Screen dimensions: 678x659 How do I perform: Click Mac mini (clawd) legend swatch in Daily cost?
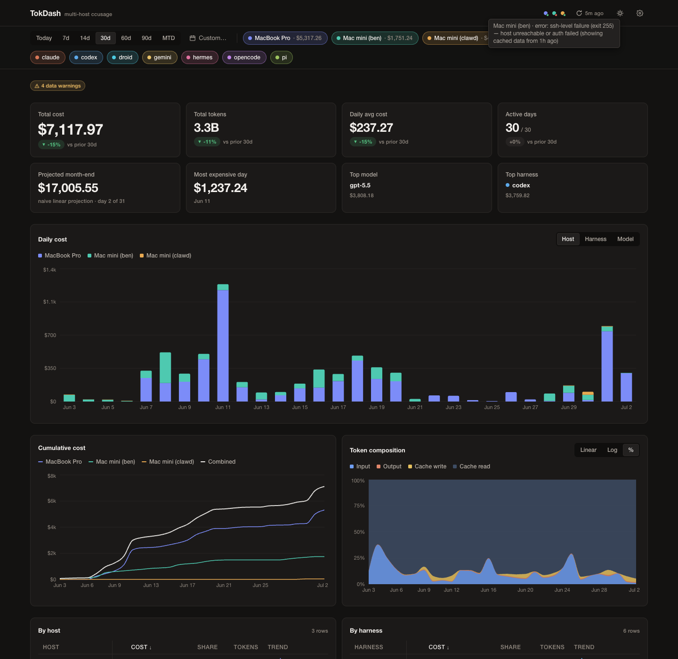click(142, 256)
